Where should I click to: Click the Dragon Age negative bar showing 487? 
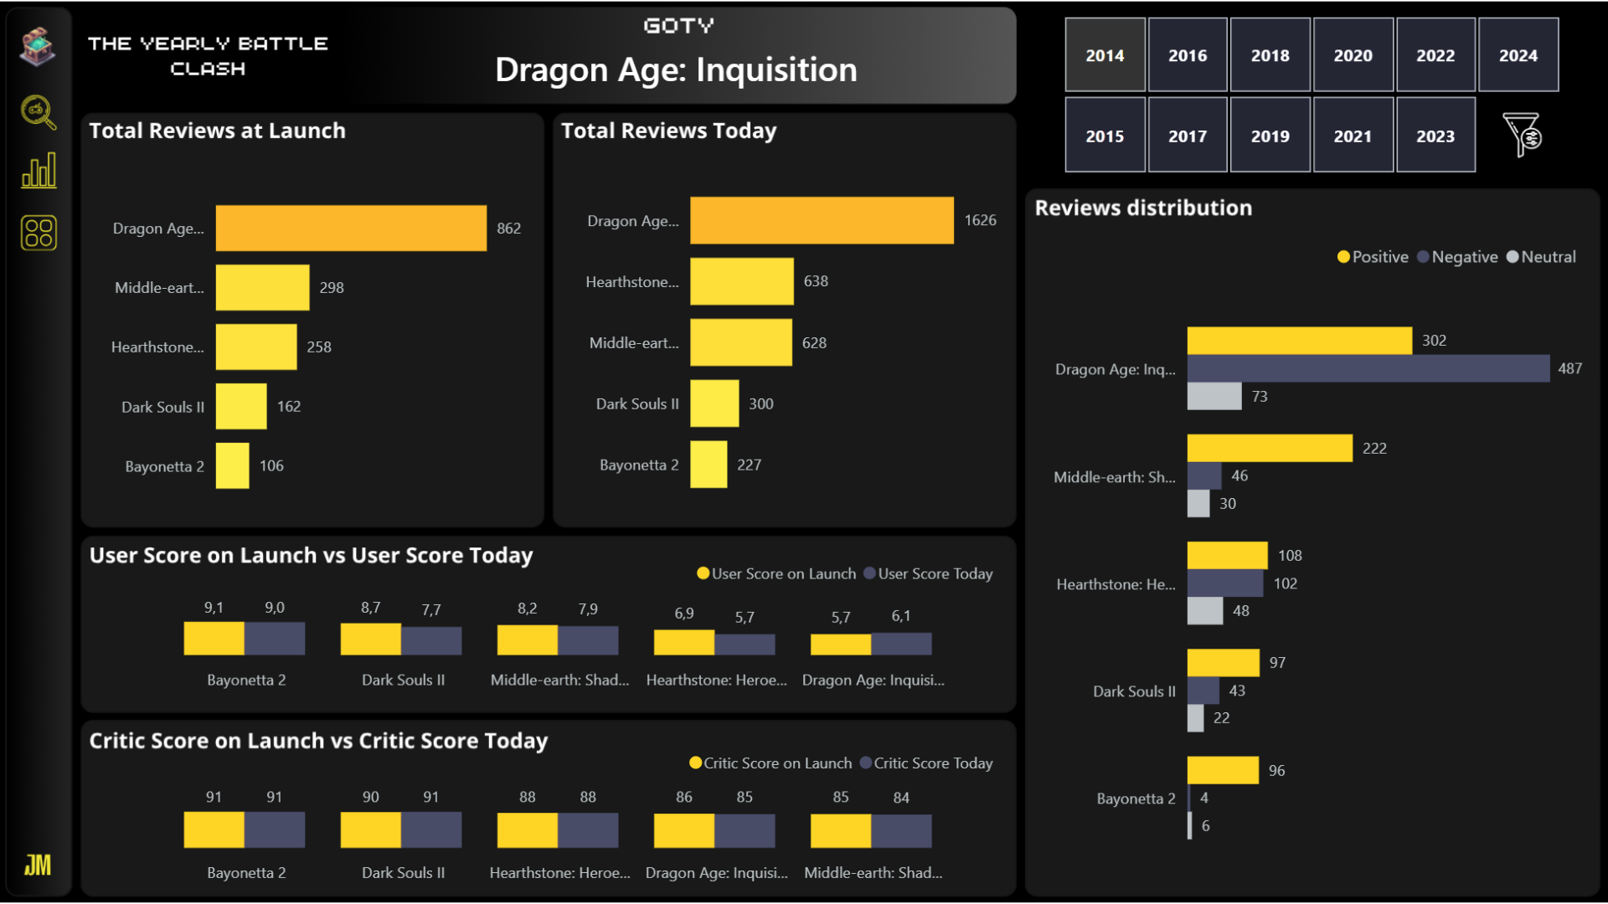click(x=1368, y=368)
